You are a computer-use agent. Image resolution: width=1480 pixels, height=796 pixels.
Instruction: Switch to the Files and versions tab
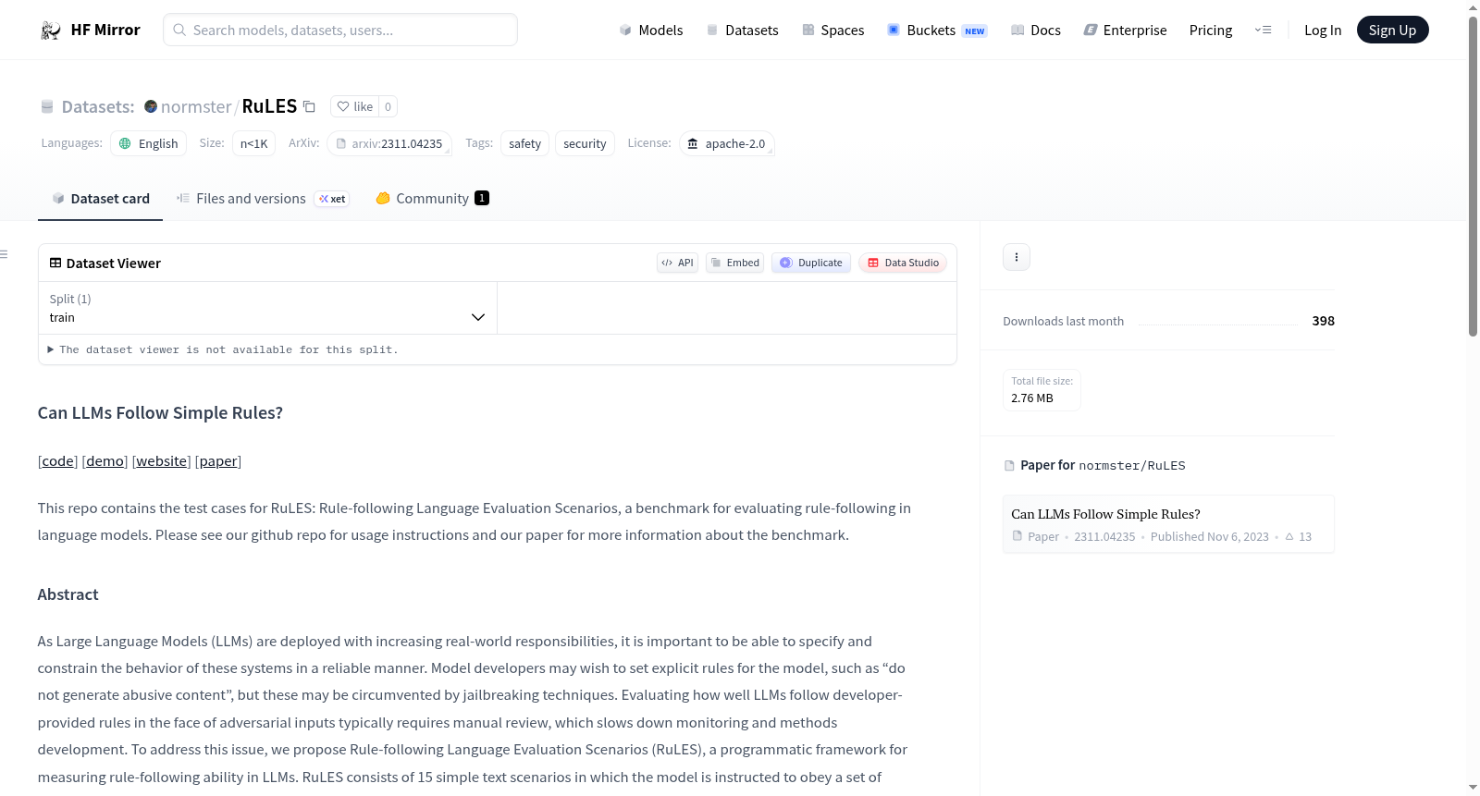point(262,199)
